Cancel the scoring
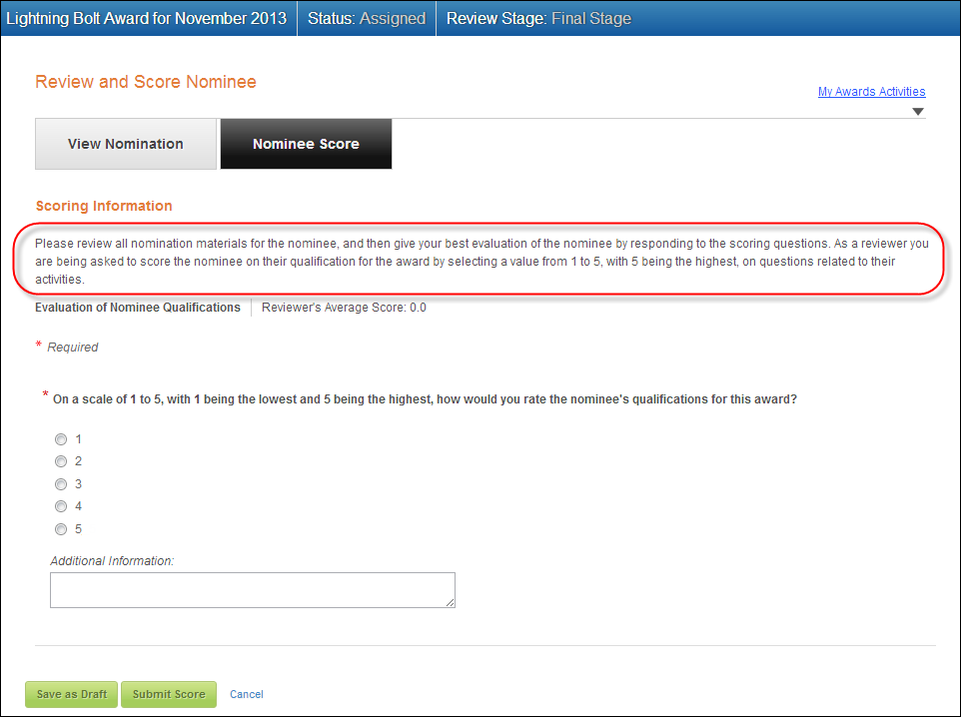The image size is (961, 717). pos(247,694)
